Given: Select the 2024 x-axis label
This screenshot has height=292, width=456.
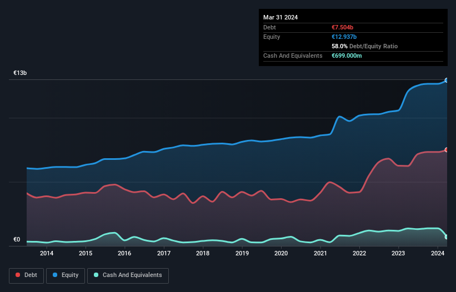Looking at the screenshot, I should coord(437,253).
